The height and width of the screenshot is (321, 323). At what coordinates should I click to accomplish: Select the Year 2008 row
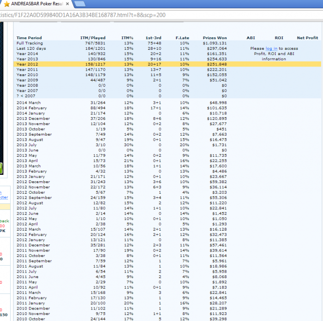167,85
